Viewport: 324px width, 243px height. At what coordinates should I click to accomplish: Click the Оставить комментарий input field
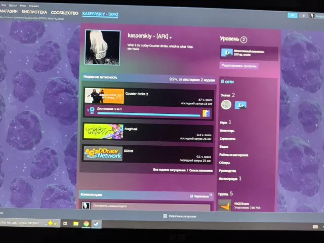[x=151, y=207]
